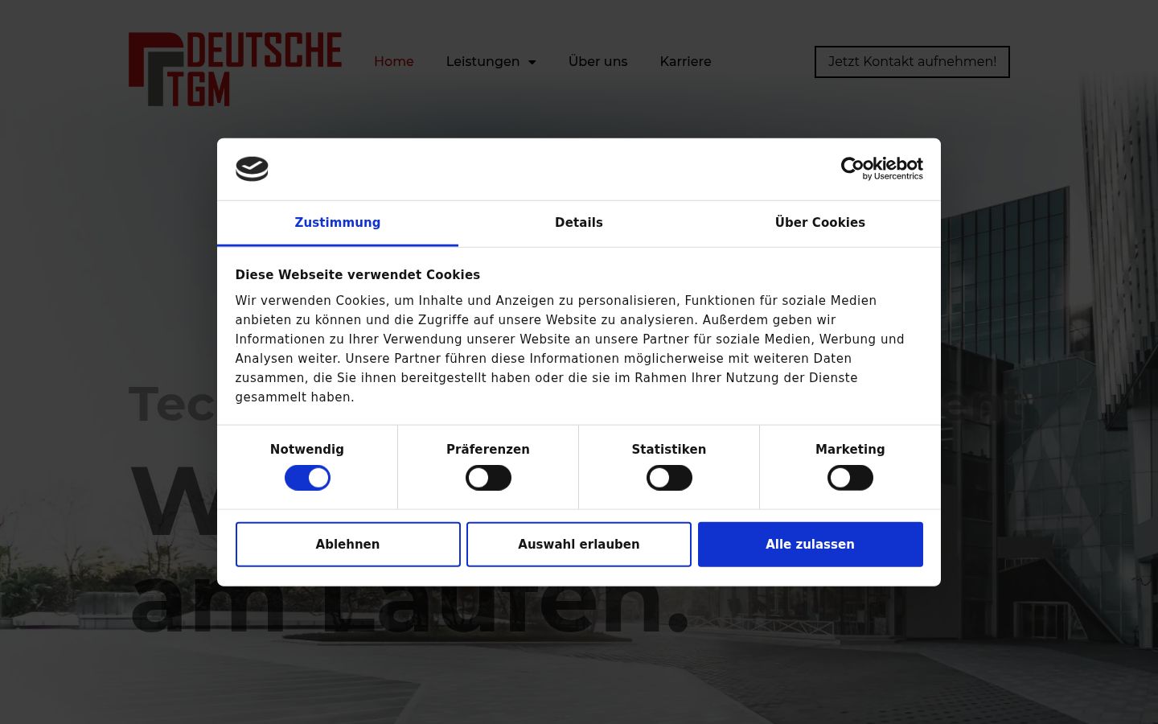Image resolution: width=1158 pixels, height=724 pixels.
Task: Turn on the Marketing cookies switch
Action: [x=850, y=478]
